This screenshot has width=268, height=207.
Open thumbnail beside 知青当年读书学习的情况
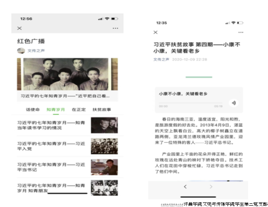(x=104, y=125)
